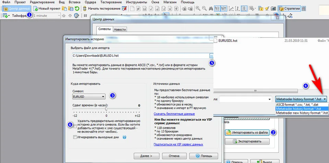Click the zoom out magnifier icon
This screenshot has width=329, height=163.
click(204, 8)
